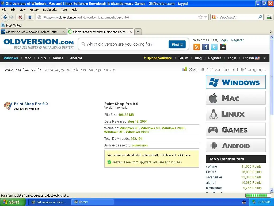This screenshot has height=206, width=274.
Task: Open the Home page icon
Action: point(30,17)
